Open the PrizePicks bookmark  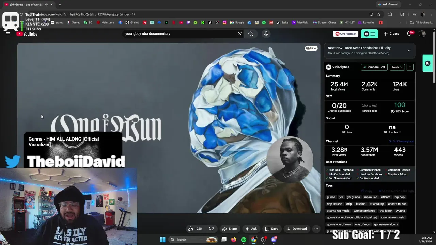pos(300,23)
